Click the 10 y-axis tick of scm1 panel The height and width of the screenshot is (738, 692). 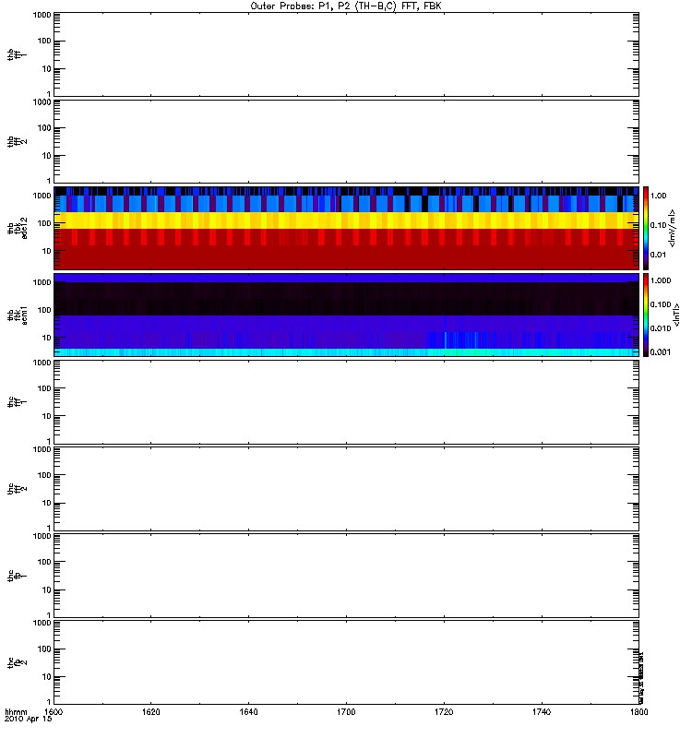[x=46, y=338]
